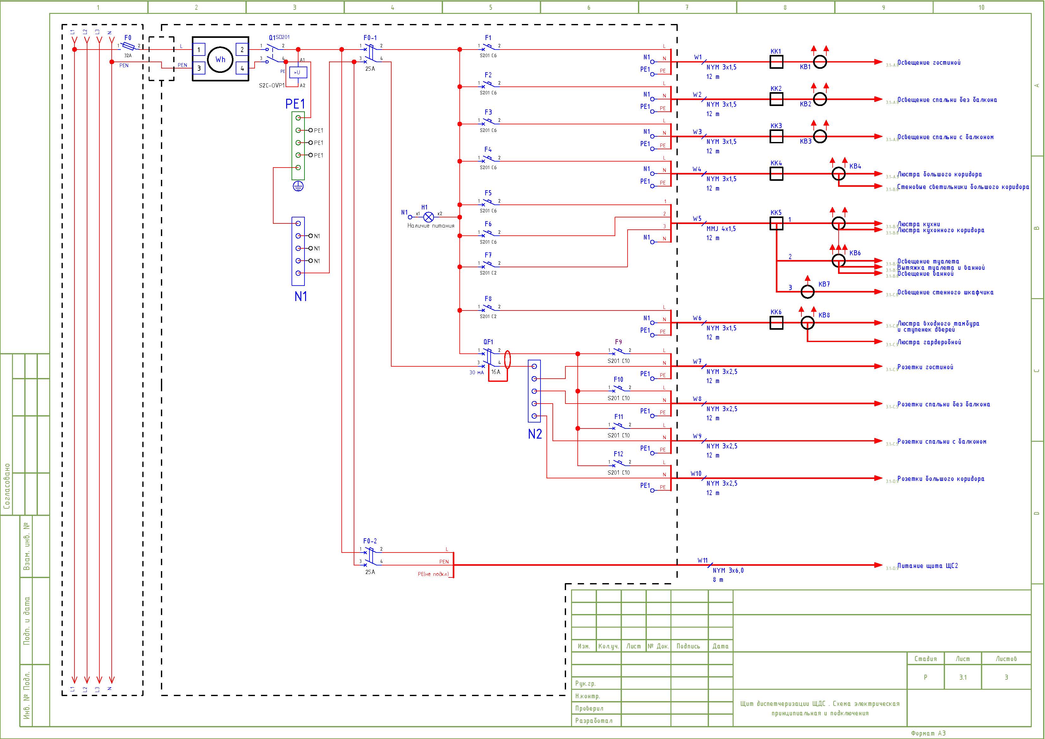
Task: Click the 'Розетки гостиной' output label
Action: (925, 367)
